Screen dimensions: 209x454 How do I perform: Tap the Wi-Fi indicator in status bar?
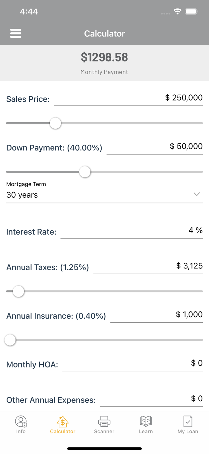click(x=177, y=11)
